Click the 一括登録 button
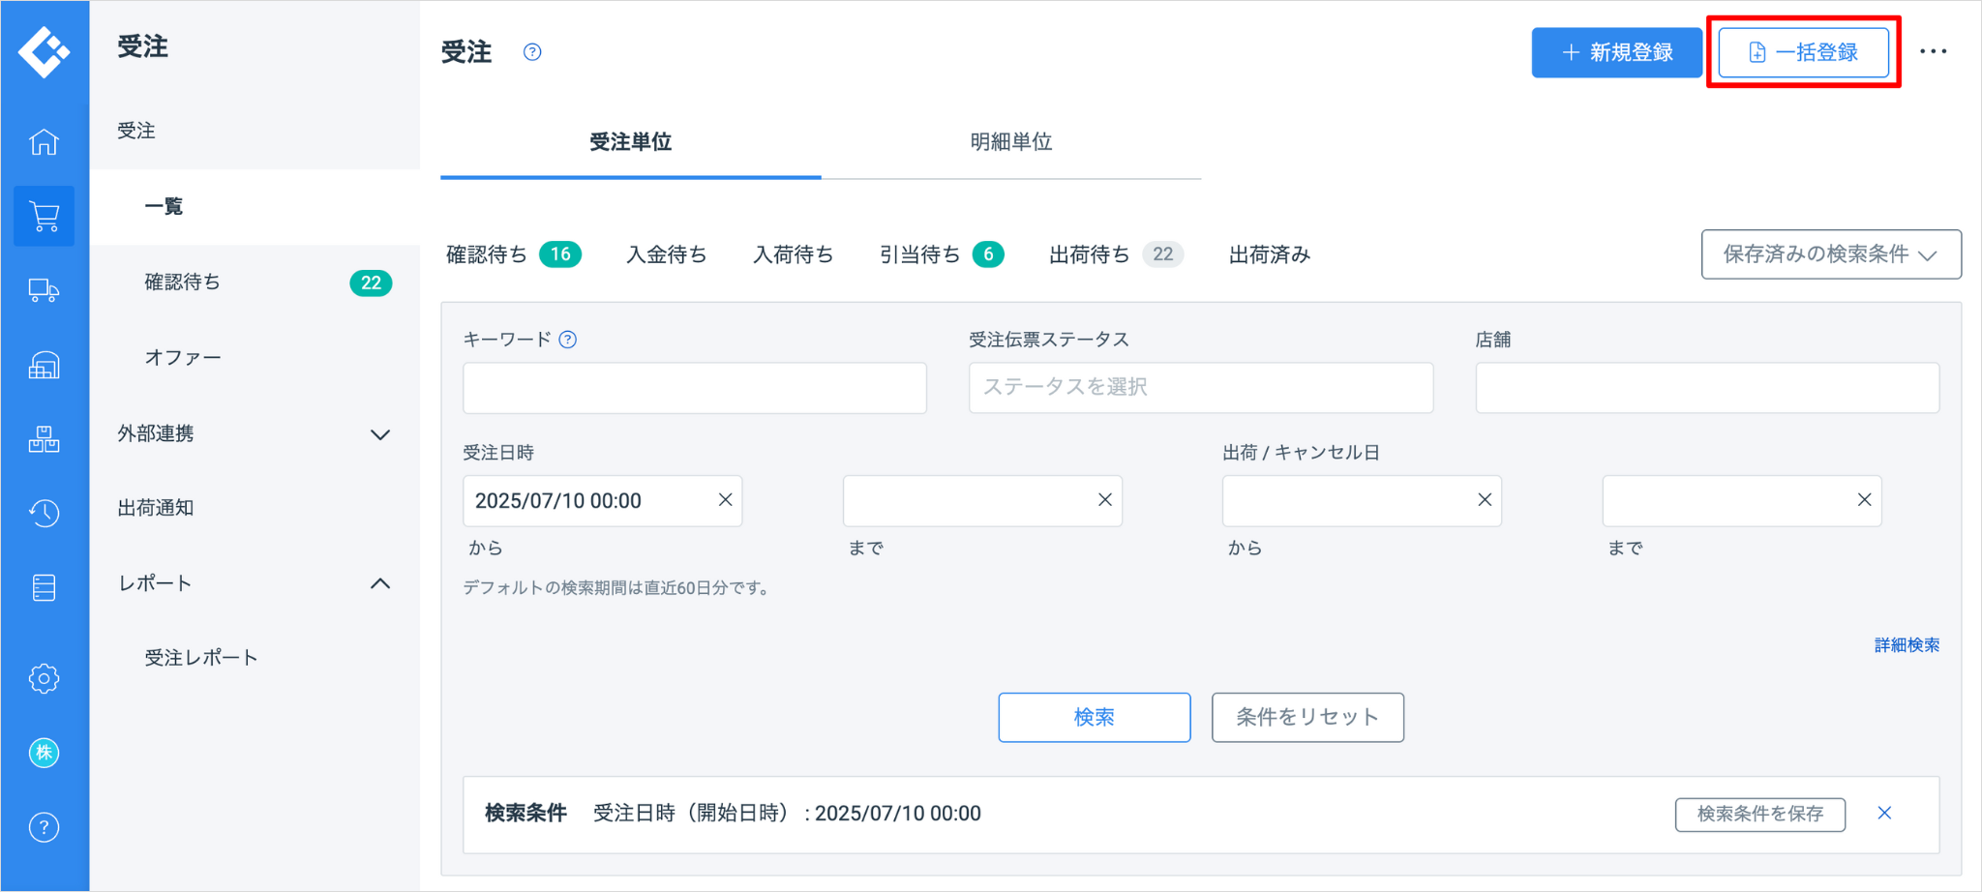This screenshot has width=1982, height=892. click(x=1803, y=52)
